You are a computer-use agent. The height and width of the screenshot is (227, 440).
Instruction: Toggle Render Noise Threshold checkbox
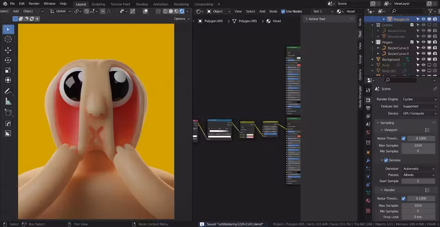click(x=403, y=198)
